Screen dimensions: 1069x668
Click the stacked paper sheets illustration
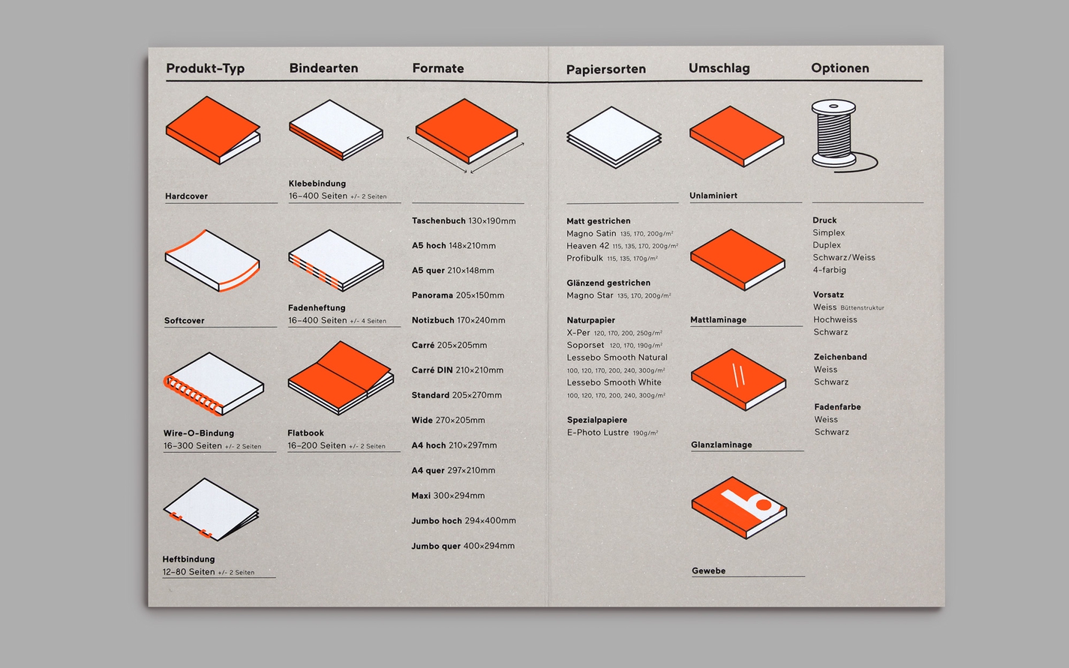614,137
